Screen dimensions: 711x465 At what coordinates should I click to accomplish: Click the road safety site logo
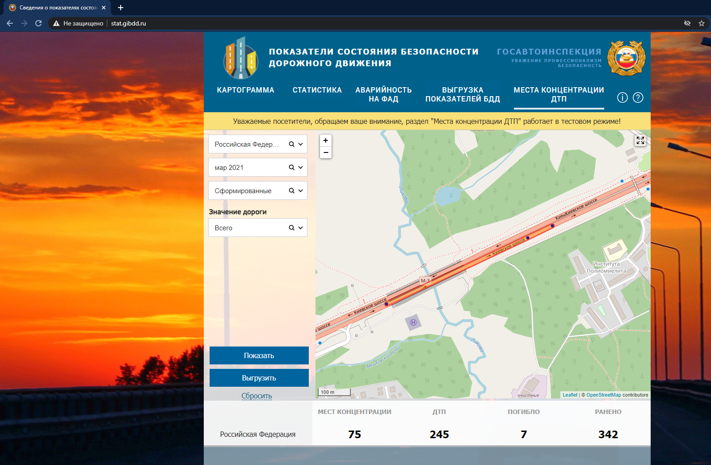click(241, 58)
